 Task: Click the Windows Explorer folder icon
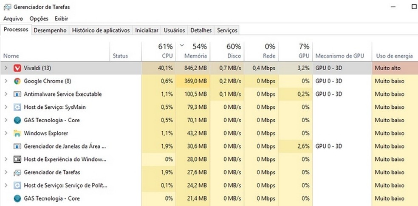[x=17, y=133]
